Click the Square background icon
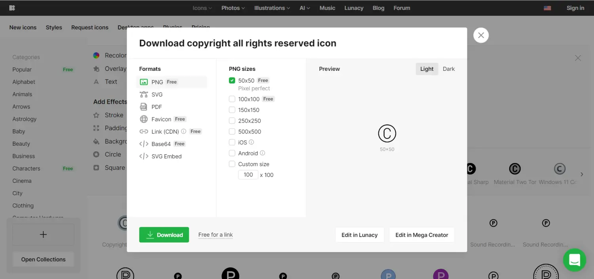The height and width of the screenshot is (279, 594). [x=96, y=168]
